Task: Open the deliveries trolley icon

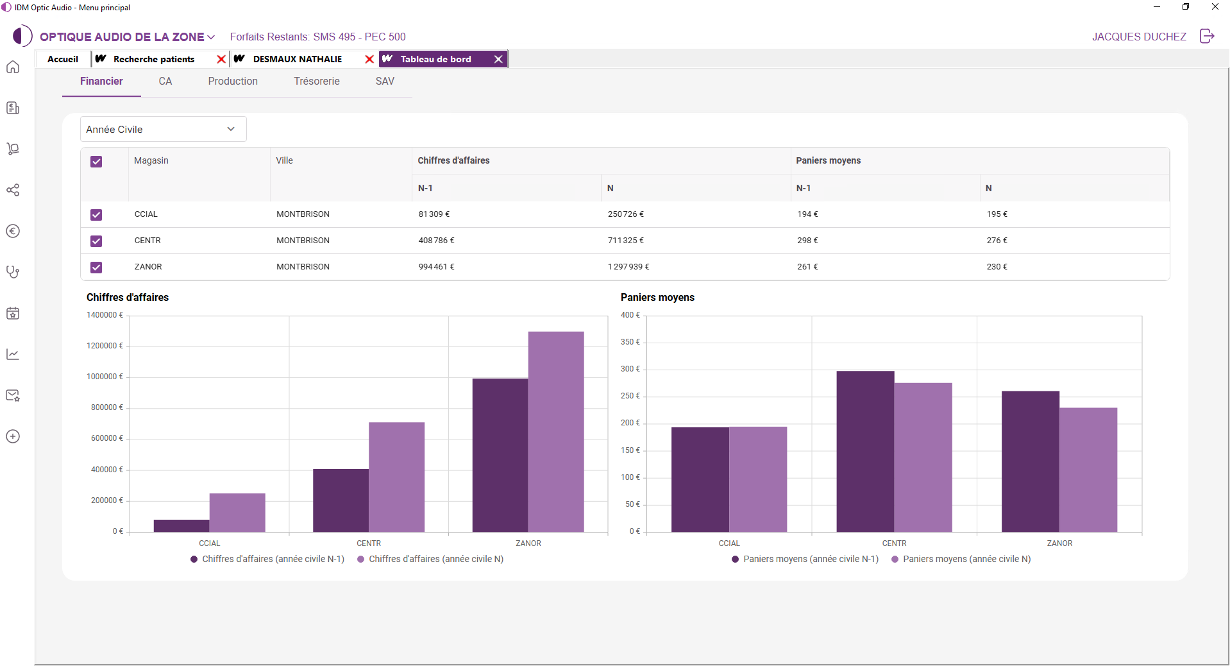Action: (13, 149)
